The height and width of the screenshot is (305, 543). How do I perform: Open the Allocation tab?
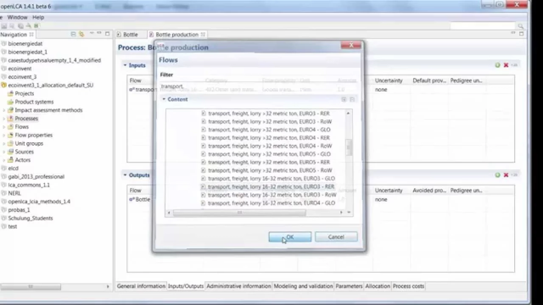point(378,286)
